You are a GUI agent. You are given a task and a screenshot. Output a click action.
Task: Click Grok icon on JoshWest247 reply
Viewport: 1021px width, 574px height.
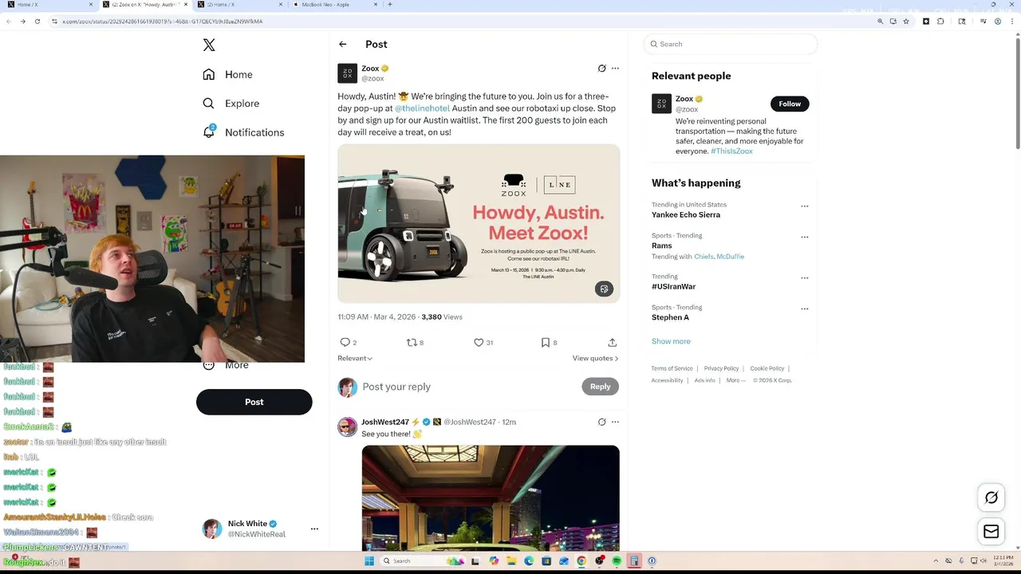tap(601, 422)
